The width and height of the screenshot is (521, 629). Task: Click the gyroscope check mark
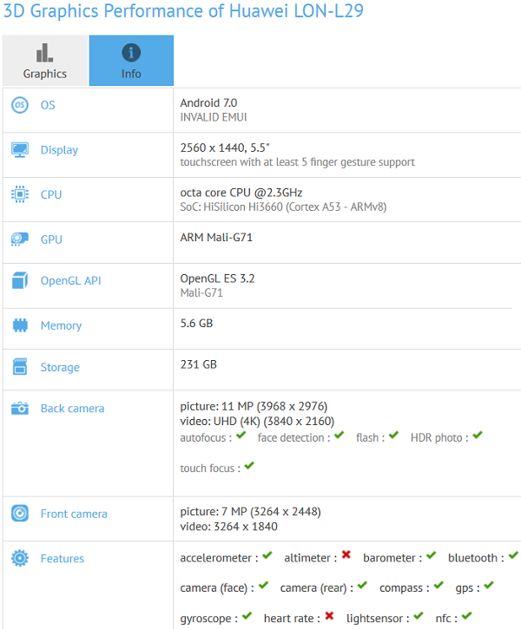click(247, 616)
